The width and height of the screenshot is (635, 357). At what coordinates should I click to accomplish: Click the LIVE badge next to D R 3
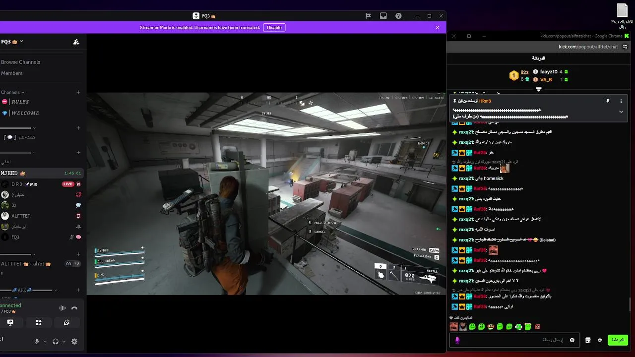68,184
